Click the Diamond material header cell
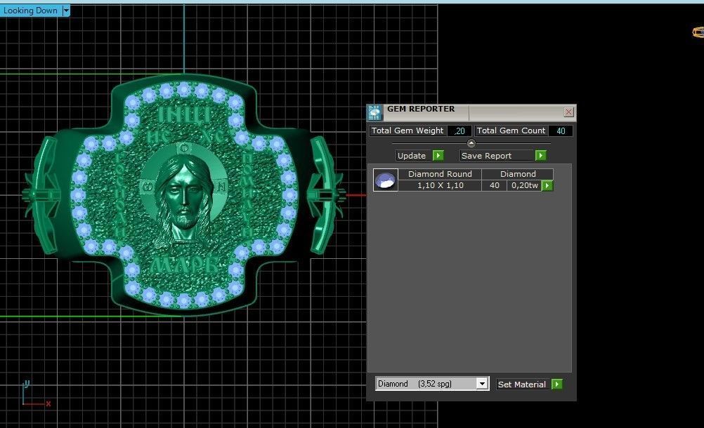The height and width of the screenshot is (428, 704). pos(518,174)
